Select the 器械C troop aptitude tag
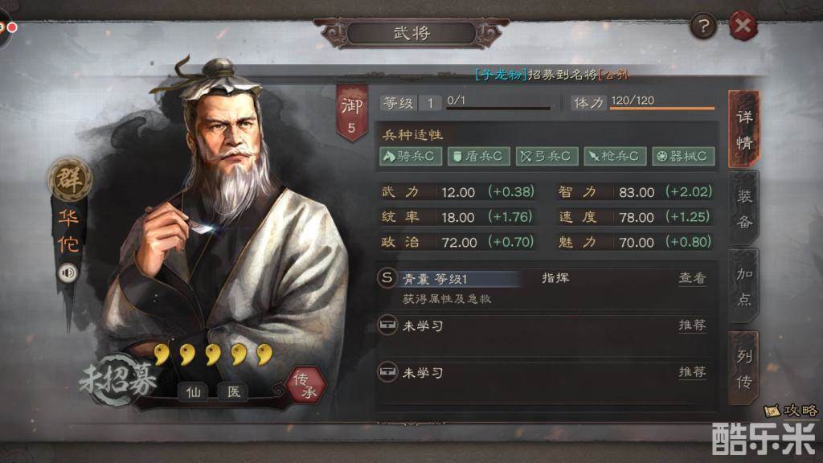This screenshot has height=463, width=823. tap(683, 157)
